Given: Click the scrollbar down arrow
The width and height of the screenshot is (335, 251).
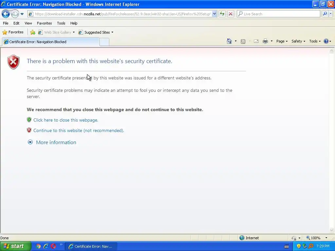Looking at the screenshot, I should tap(331, 230).
